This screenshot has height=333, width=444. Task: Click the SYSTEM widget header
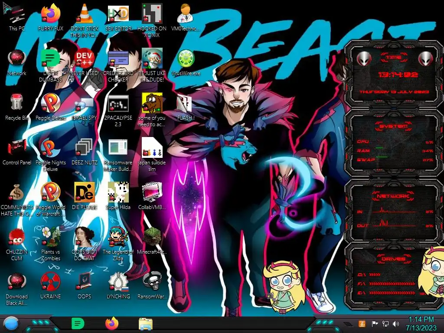(x=394, y=126)
